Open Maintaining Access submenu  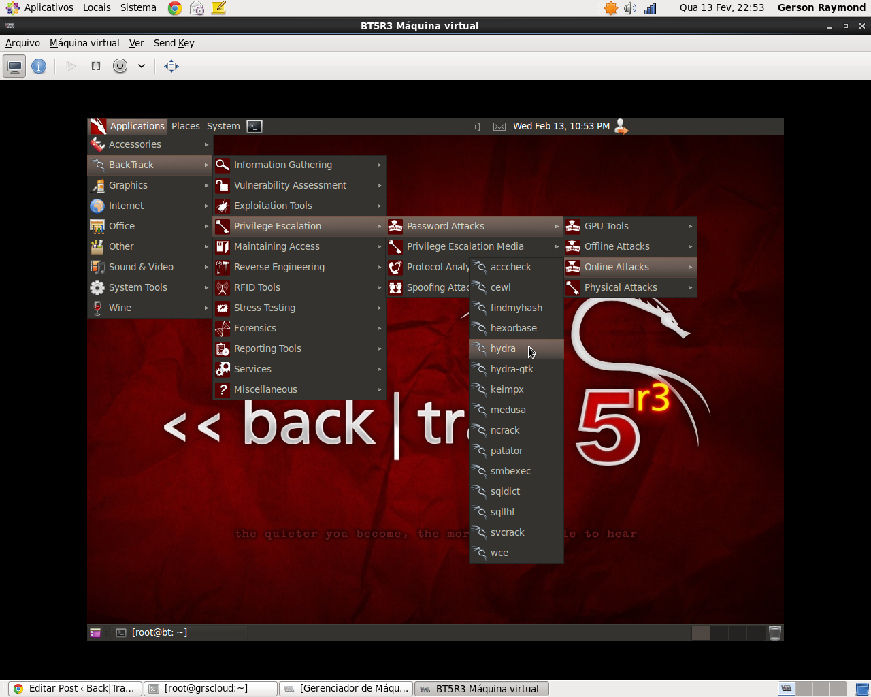[299, 246]
